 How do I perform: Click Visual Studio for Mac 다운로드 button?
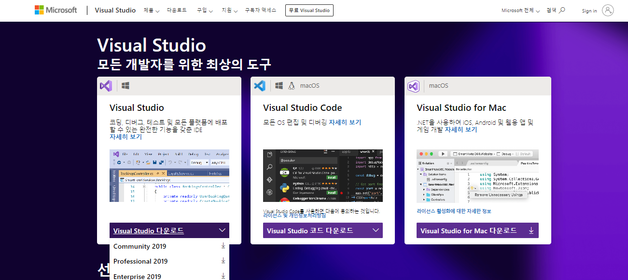pos(477,230)
